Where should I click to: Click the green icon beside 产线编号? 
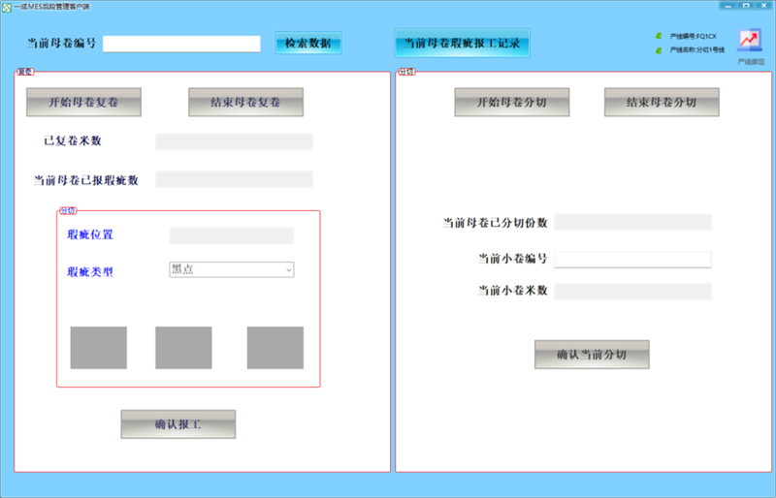pyautogui.click(x=660, y=36)
